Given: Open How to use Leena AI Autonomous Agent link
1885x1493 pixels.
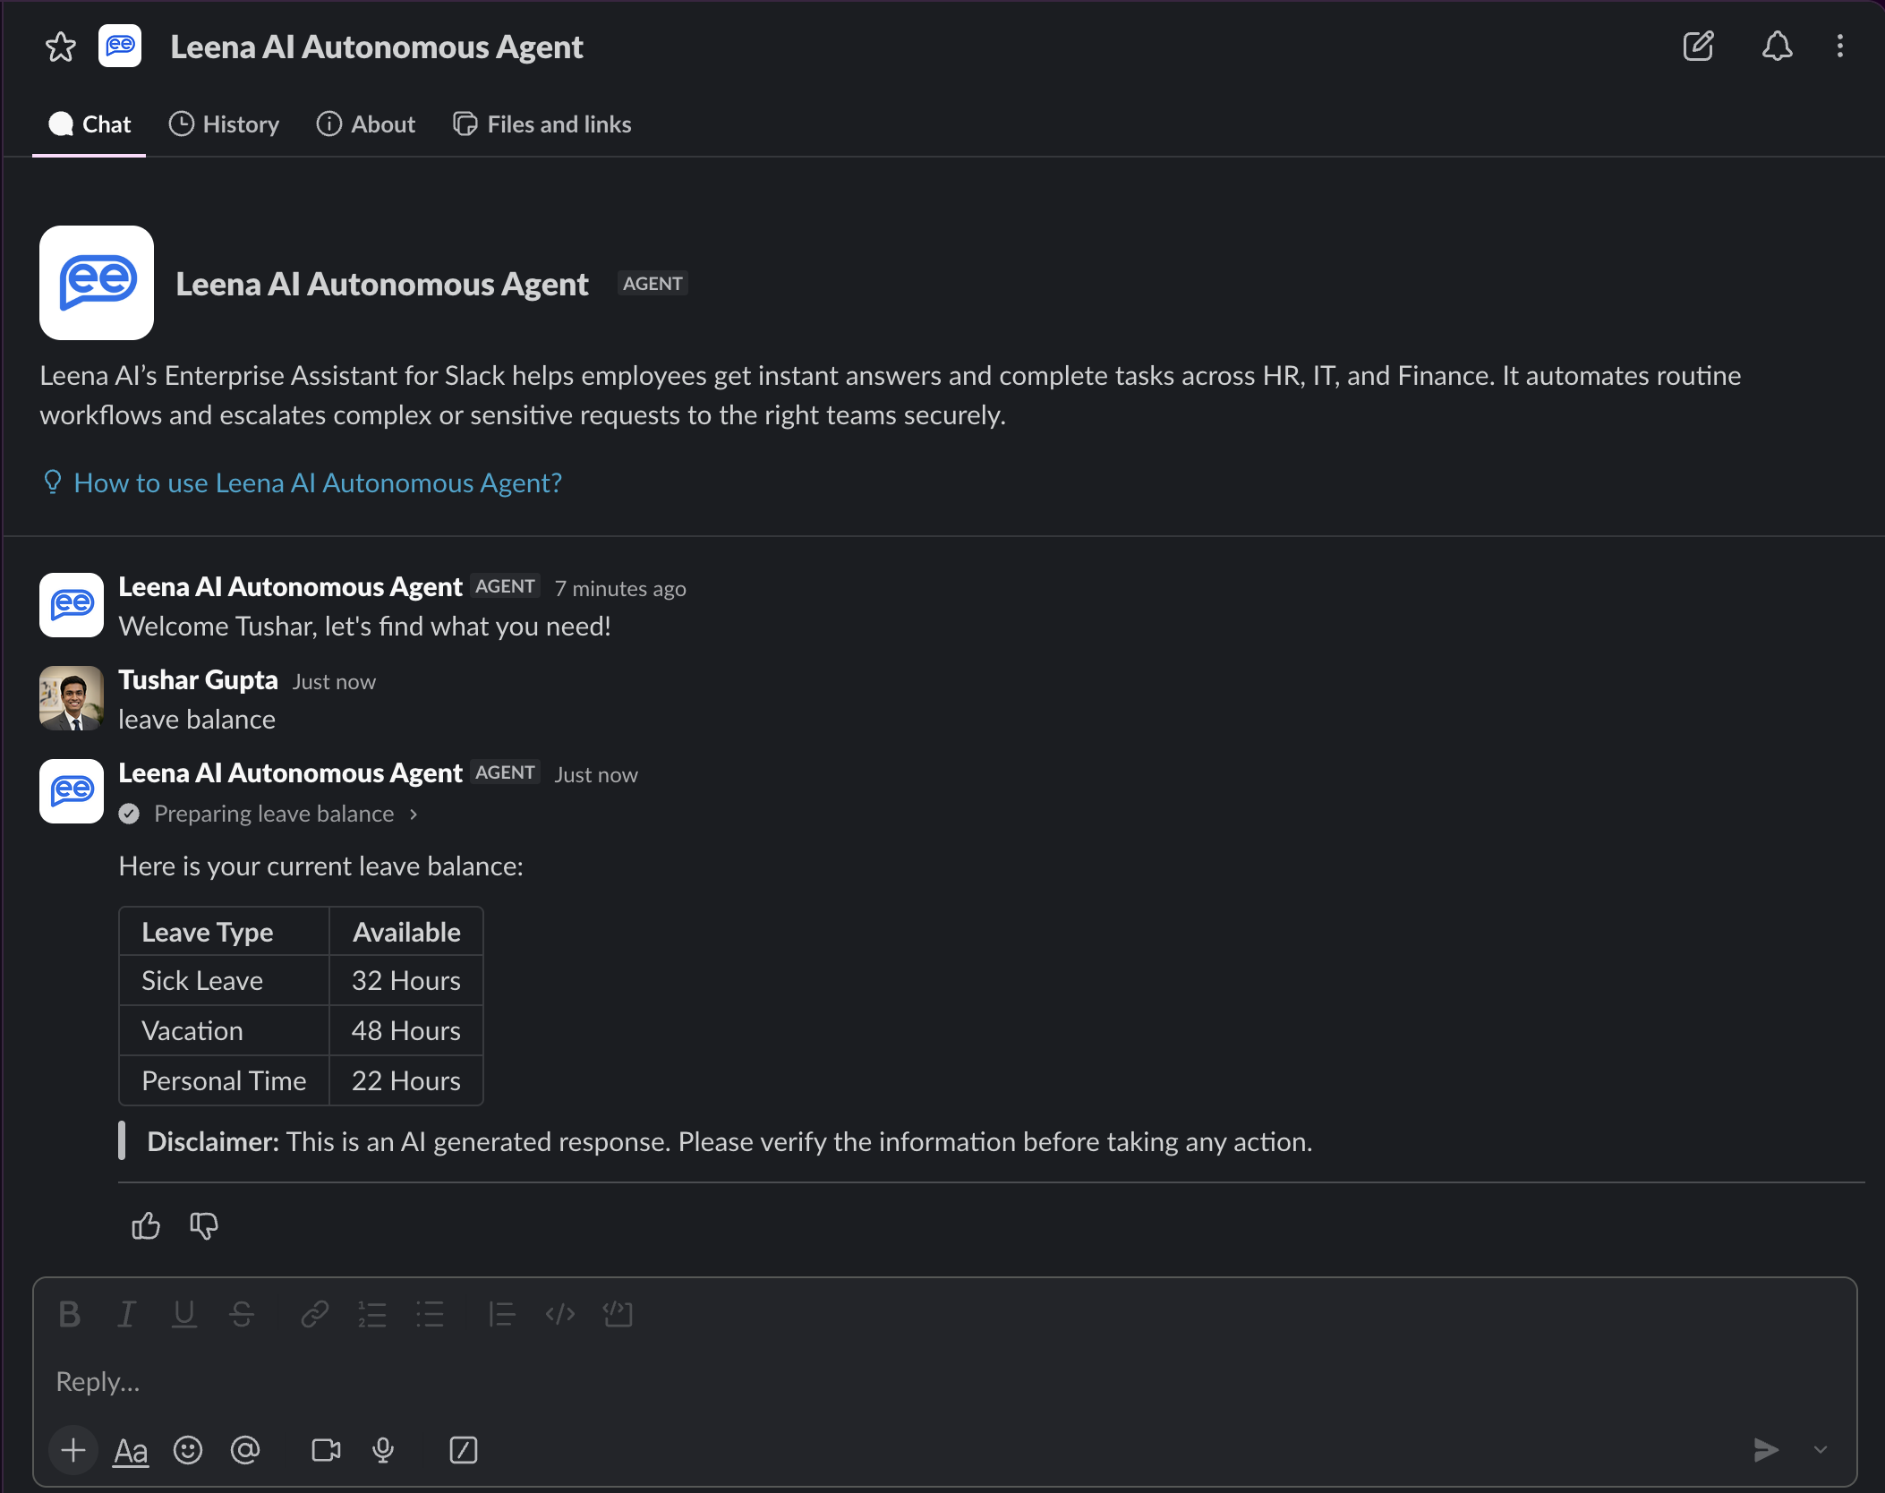Looking at the screenshot, I should pos(318,482).
